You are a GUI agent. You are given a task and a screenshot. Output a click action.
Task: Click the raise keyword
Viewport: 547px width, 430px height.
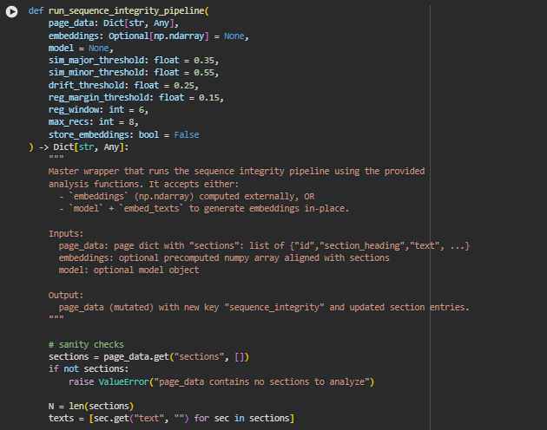pos(81,381)
